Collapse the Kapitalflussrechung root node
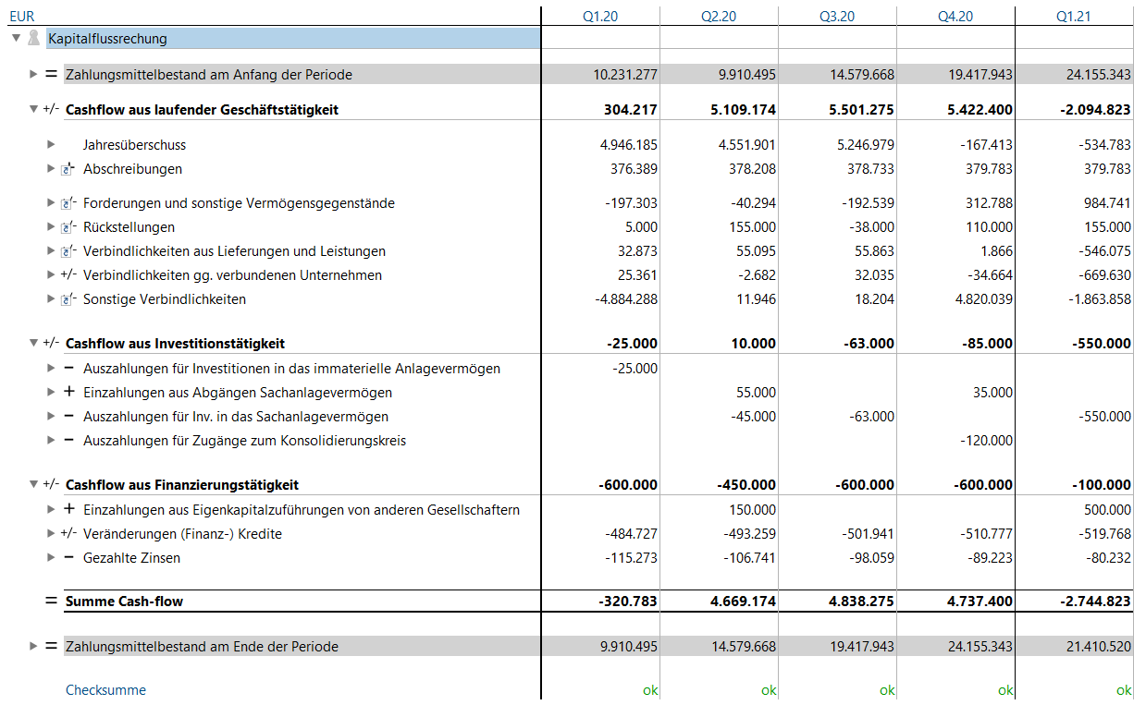This screenshot has height=705, width=1146. (x=16, y=38)
